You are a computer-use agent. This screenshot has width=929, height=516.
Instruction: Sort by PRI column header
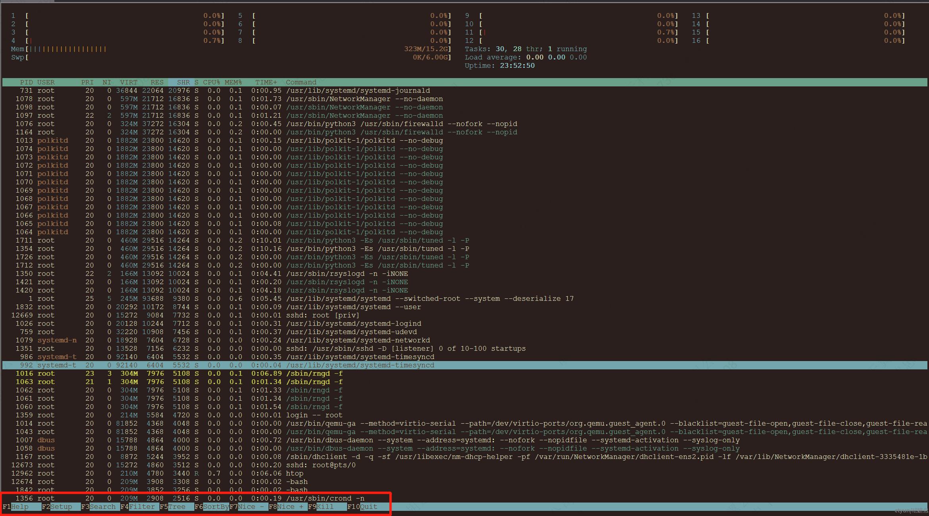click(x=87, y=82)
